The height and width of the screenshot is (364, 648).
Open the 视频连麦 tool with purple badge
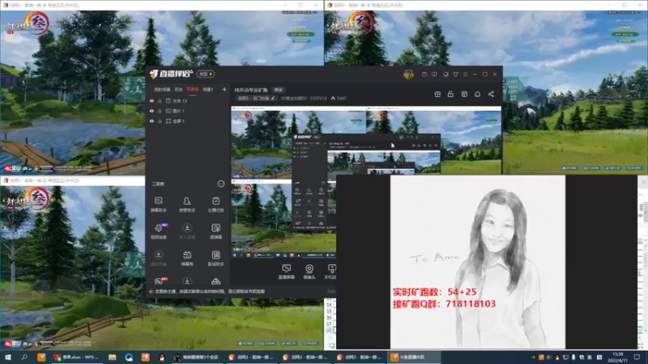pos(158,231)
